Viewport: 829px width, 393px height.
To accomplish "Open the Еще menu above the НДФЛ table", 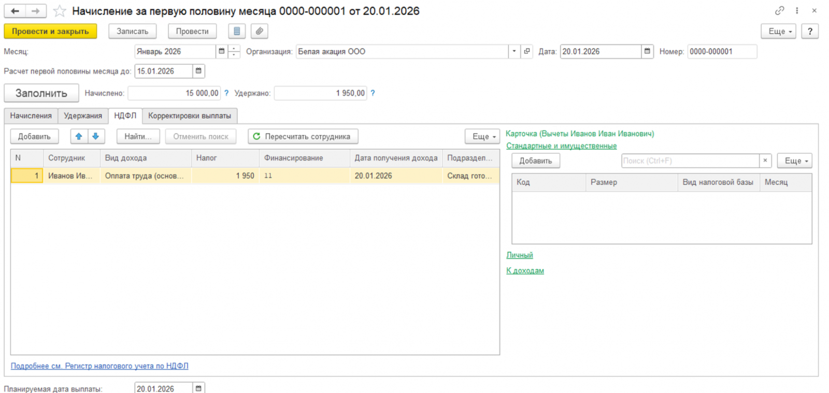I will coord(482,136).
